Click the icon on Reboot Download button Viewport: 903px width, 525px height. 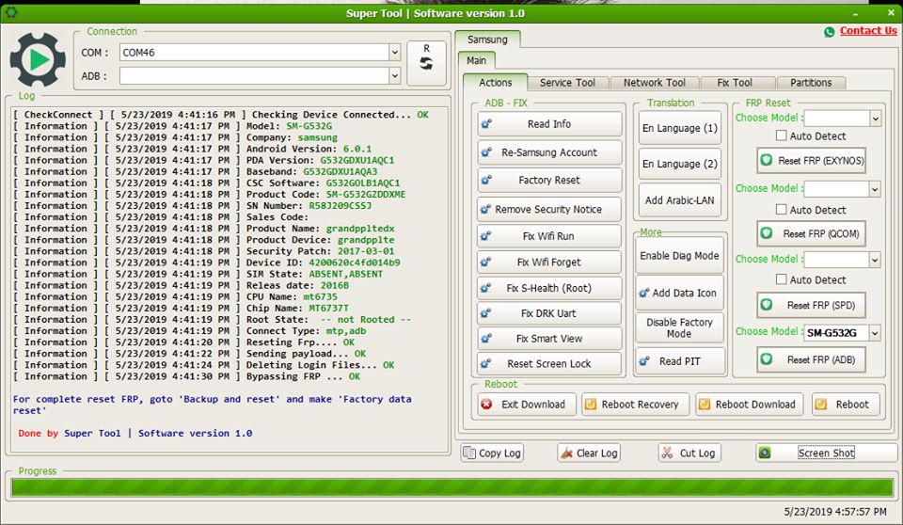tap(705, 405)
